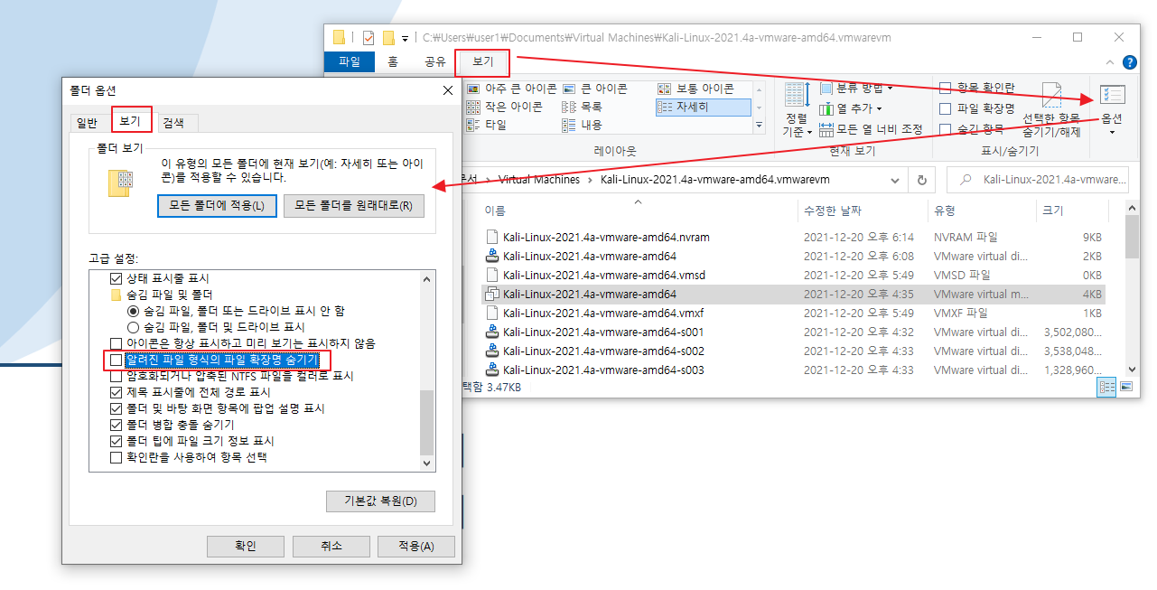Select 자세히 details layout
Image resolution: width=1157 pixels, height=590 pixels.
tap(703, 107)
